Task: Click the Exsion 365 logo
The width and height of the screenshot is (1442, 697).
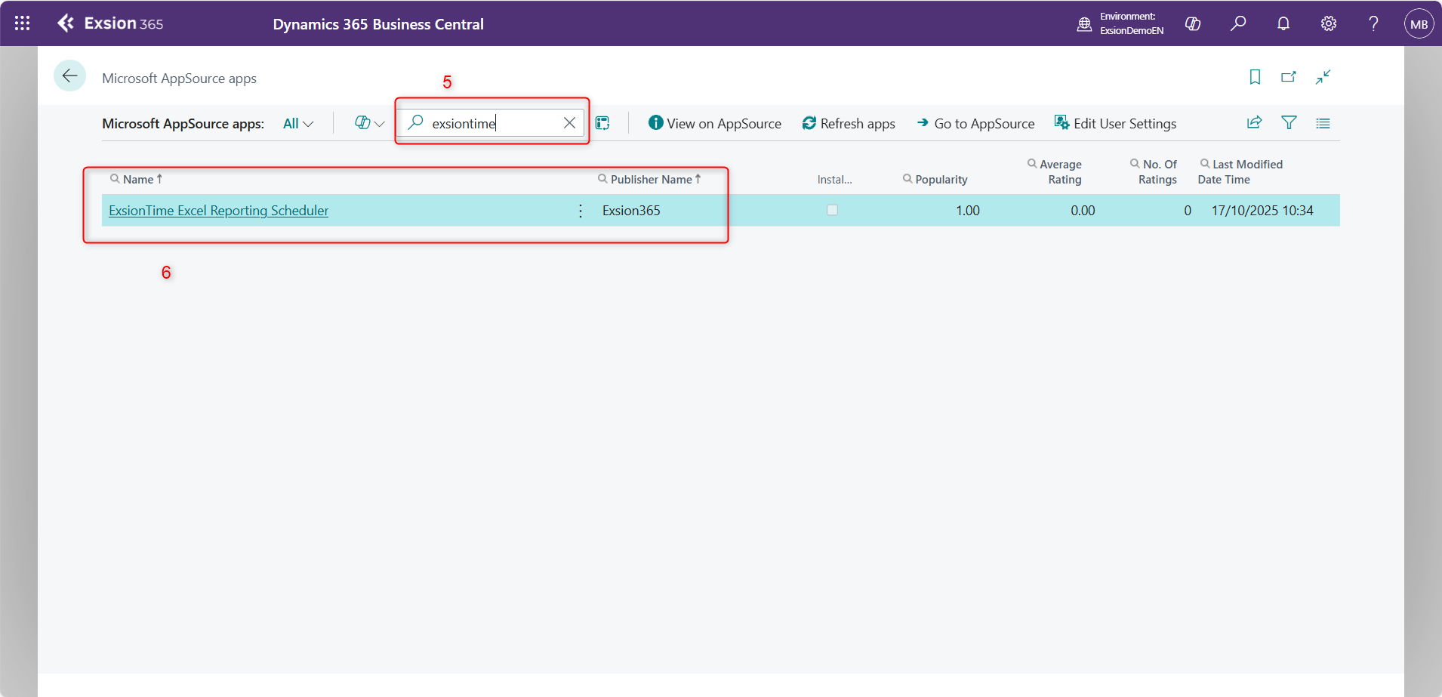Action: coord(110,23)
